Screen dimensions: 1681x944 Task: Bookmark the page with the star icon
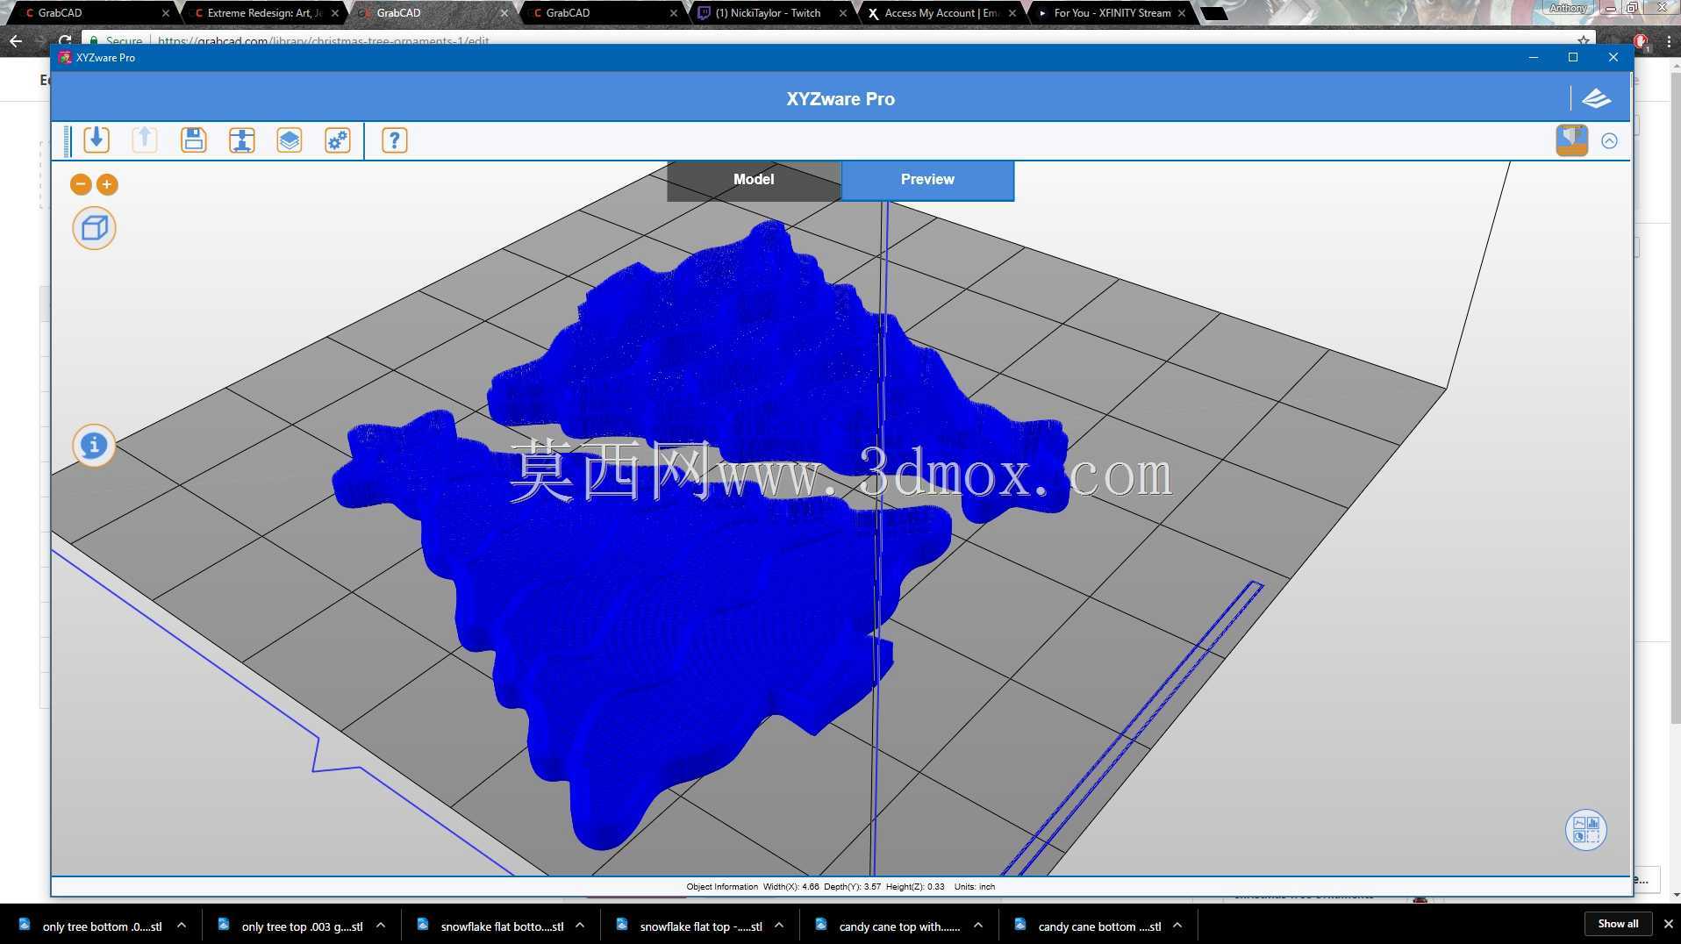tap(1583, 40)
